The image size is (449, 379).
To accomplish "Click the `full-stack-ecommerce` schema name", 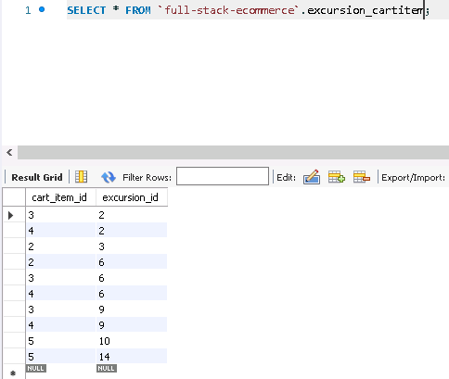I will (x=228, y=10).
